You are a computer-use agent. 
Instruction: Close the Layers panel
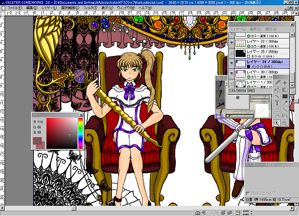pyautogui.click(x=292, y=25)
